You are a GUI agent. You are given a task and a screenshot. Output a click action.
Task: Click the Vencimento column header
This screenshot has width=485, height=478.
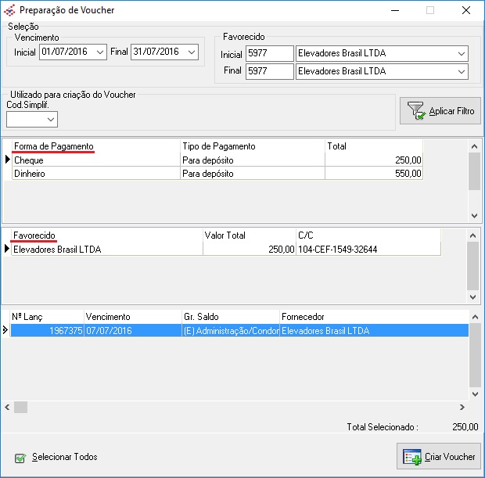109,317
